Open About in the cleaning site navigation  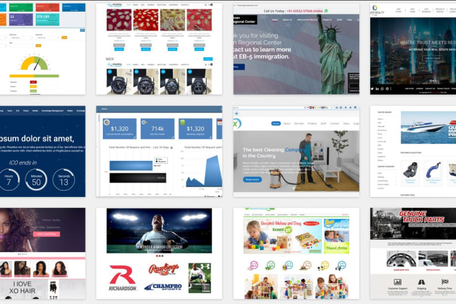click(x=287, y=124)
